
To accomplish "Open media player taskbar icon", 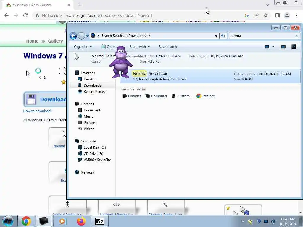I will tap(62, 221).
